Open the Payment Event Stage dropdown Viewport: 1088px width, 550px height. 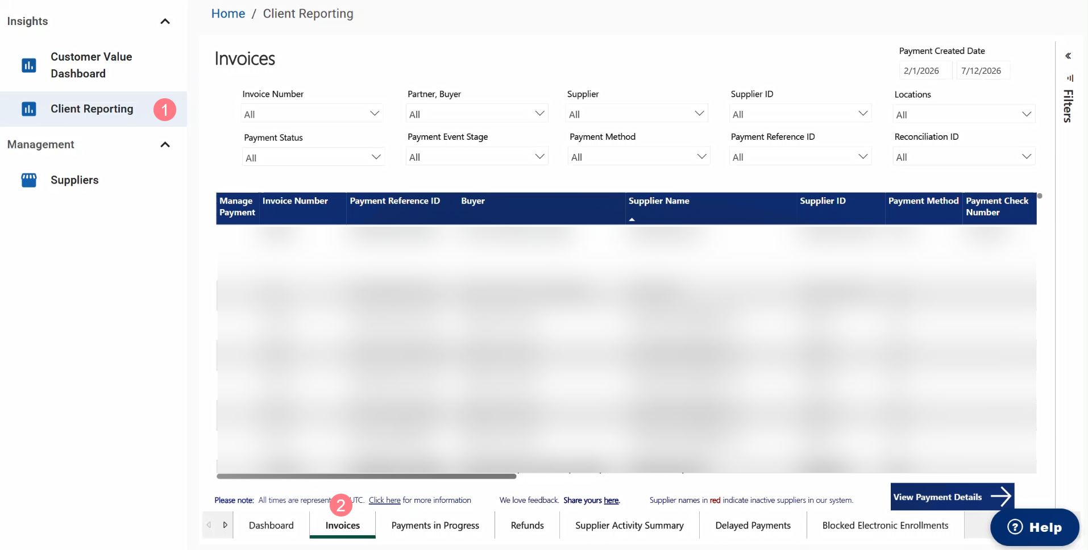[477, 156]
